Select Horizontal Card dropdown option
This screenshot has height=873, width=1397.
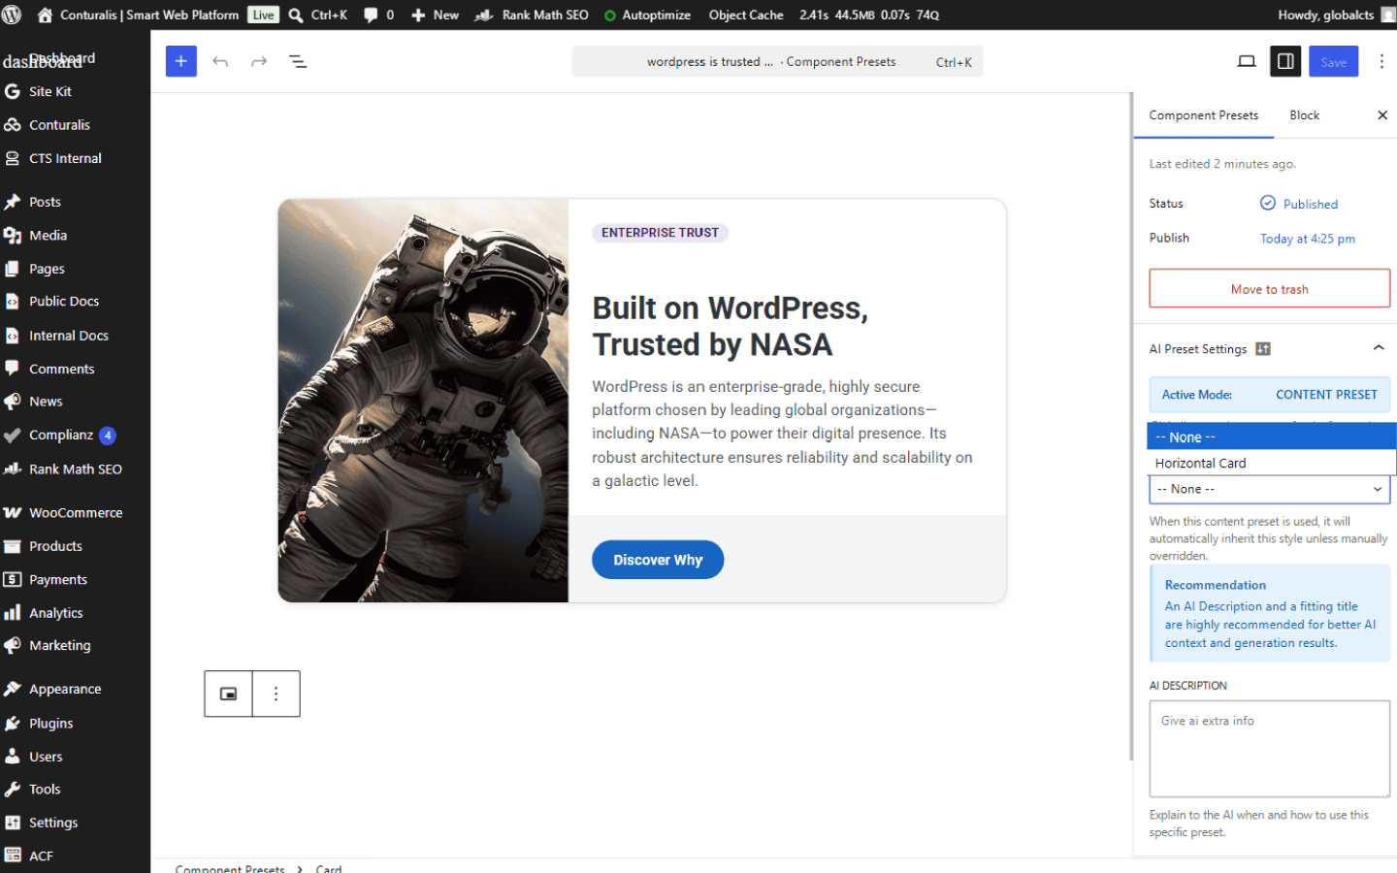1271,463
